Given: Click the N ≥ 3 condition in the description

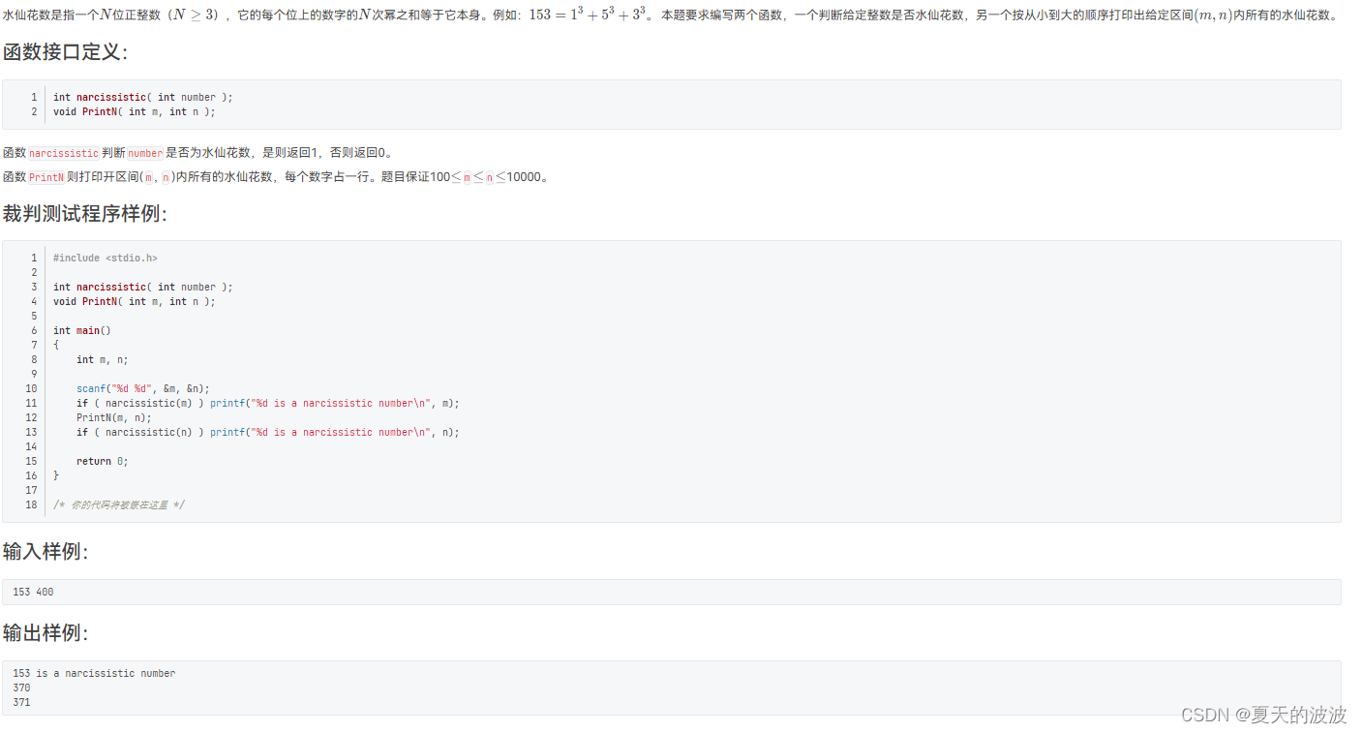Looking at the screenshot, I should click(193, 15).
